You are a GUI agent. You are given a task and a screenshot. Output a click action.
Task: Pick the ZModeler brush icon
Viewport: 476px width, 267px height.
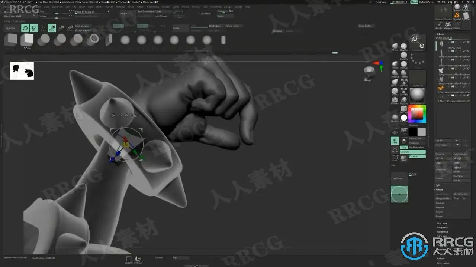(x=395, y=100)
